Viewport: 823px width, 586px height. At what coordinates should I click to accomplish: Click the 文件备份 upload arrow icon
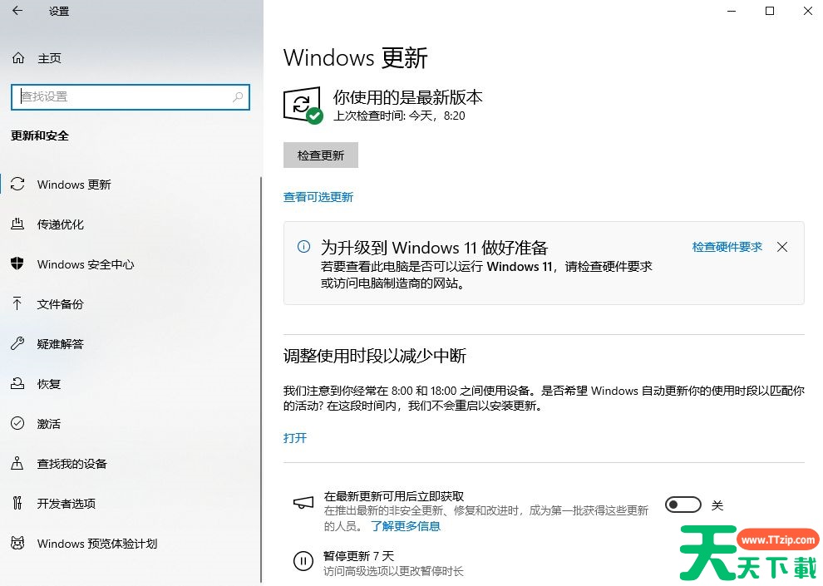click(17, 303)
